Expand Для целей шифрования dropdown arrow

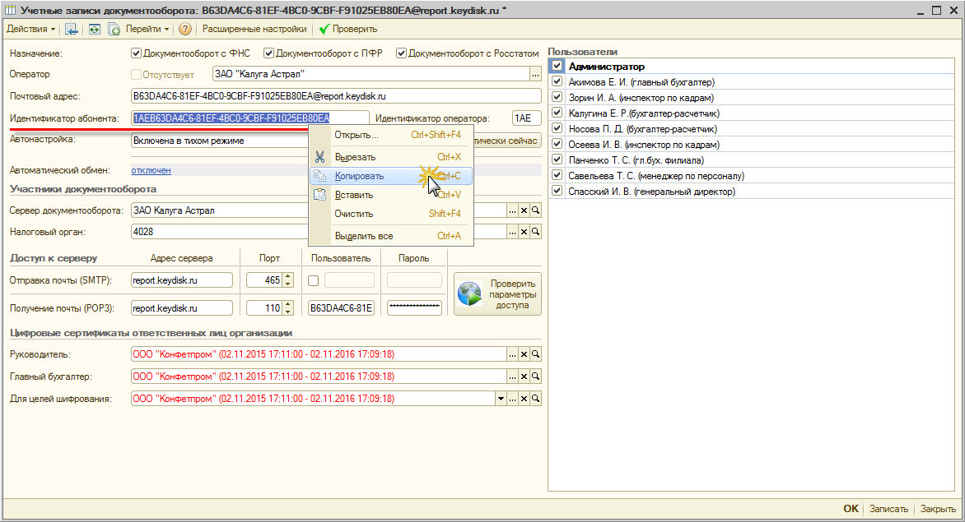pos(501,399)
